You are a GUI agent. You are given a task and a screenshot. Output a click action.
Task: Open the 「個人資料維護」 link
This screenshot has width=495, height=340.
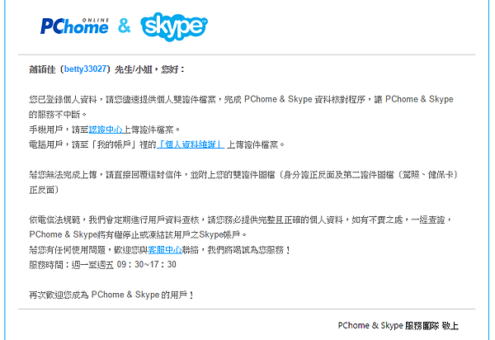click(191, 144)
